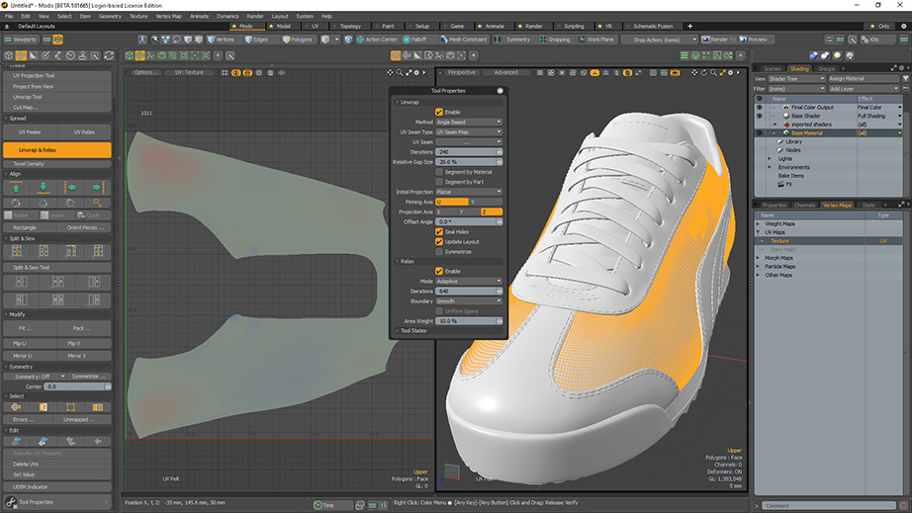Adjust the Area Weight slider field
Screen dimensions: 912x513
469,320
